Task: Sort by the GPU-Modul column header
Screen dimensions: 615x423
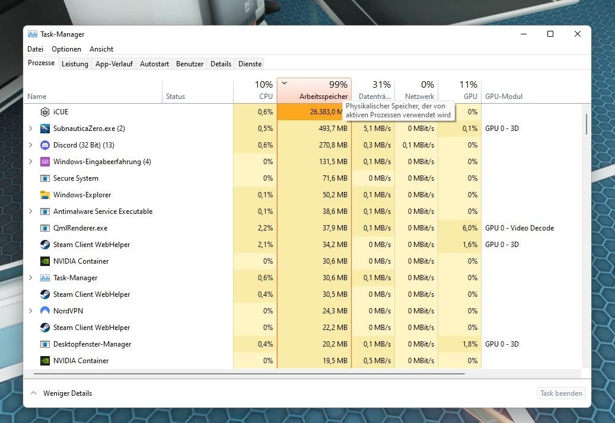Action: coord(531,91)
